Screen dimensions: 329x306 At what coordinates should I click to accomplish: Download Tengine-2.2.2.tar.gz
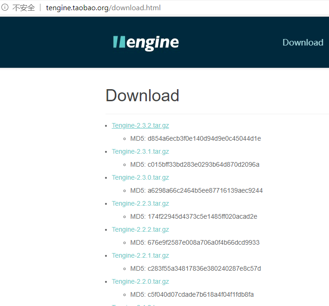point(140,229)
